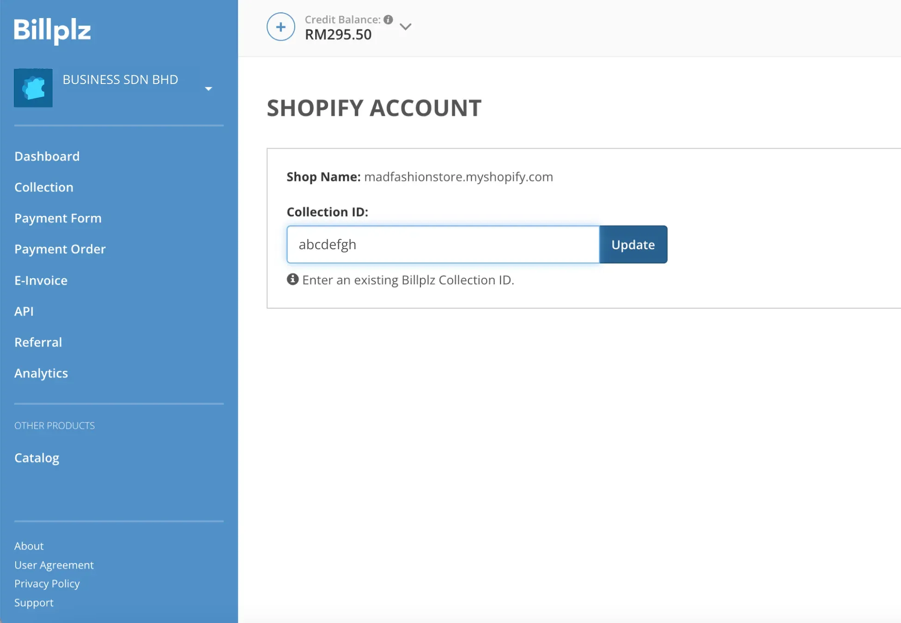Add credit with the plus circle icon

point(280,27)
